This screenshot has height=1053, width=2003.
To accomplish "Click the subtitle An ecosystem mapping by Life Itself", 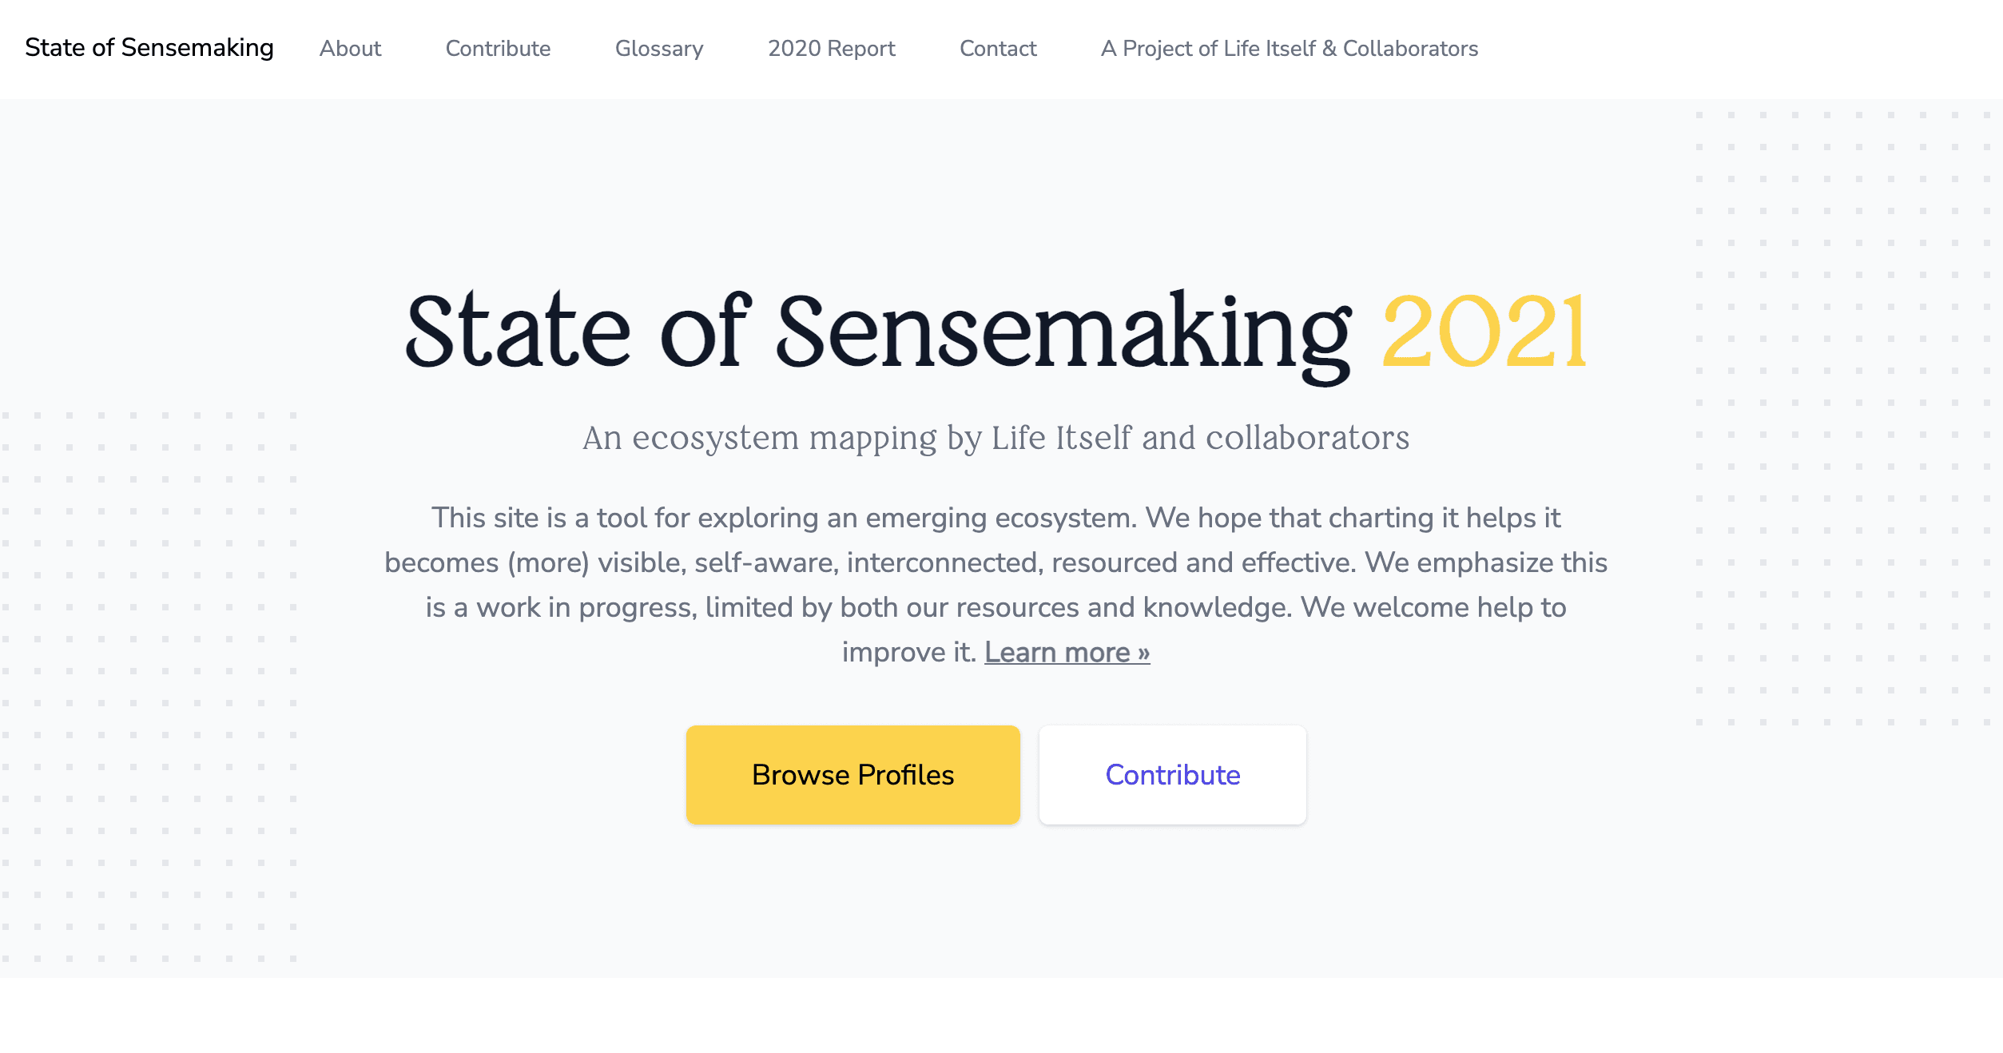I will click(x=996, y=438).
